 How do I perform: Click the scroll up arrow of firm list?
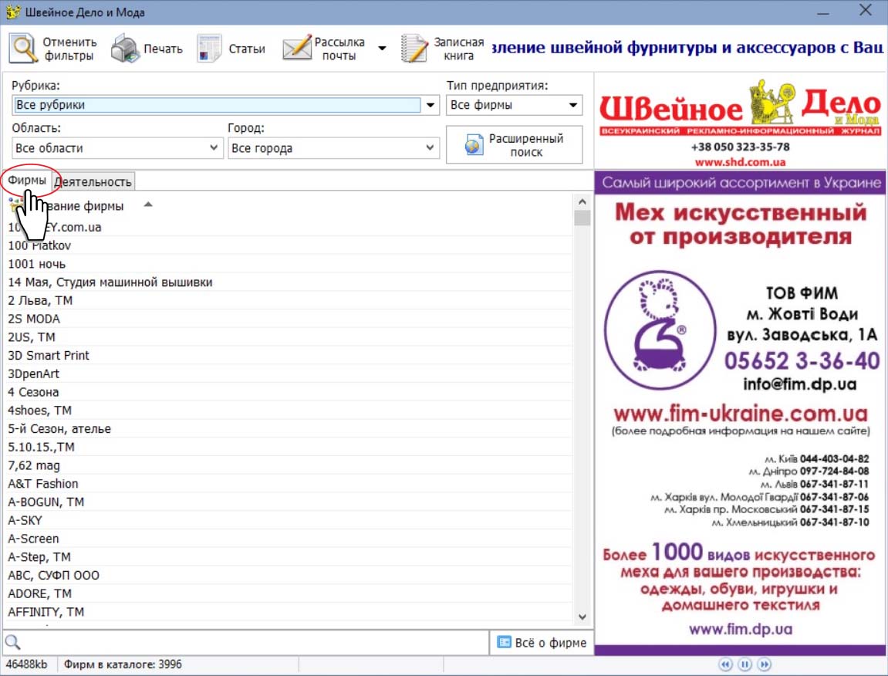[x=582, y=201]
